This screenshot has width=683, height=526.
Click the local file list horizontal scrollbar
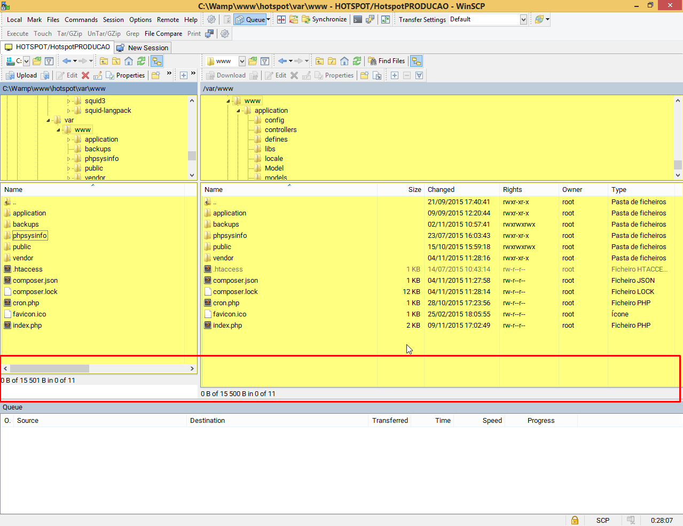coord(50,368)
